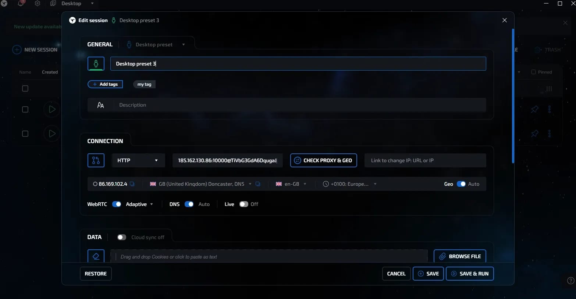The width and height of the screenshot is (576, 299).
Task: Open the help question mark icon
Action: pos(571,281)
